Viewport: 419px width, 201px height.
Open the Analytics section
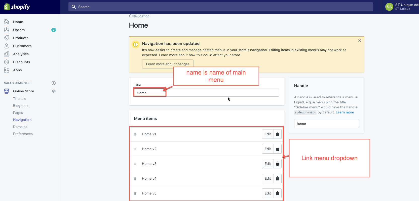21,54
